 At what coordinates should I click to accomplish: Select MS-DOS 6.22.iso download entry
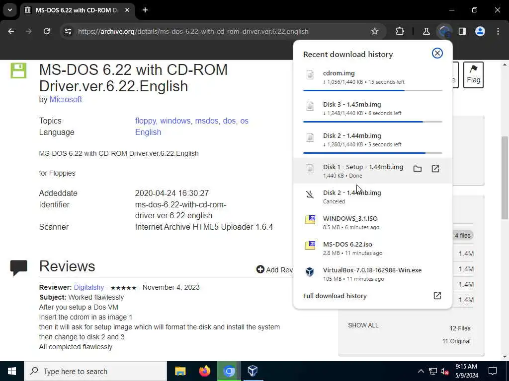pos(373,248)
